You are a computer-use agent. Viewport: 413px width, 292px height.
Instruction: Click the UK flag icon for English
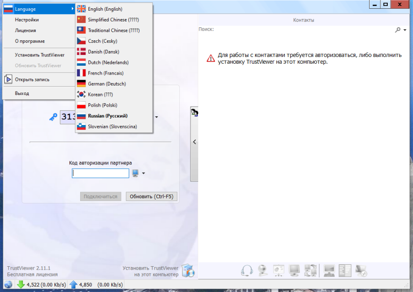coord(81,9)
